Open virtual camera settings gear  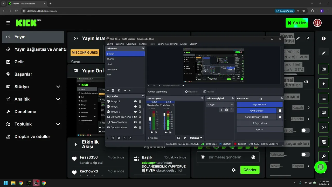click(280, 117)
